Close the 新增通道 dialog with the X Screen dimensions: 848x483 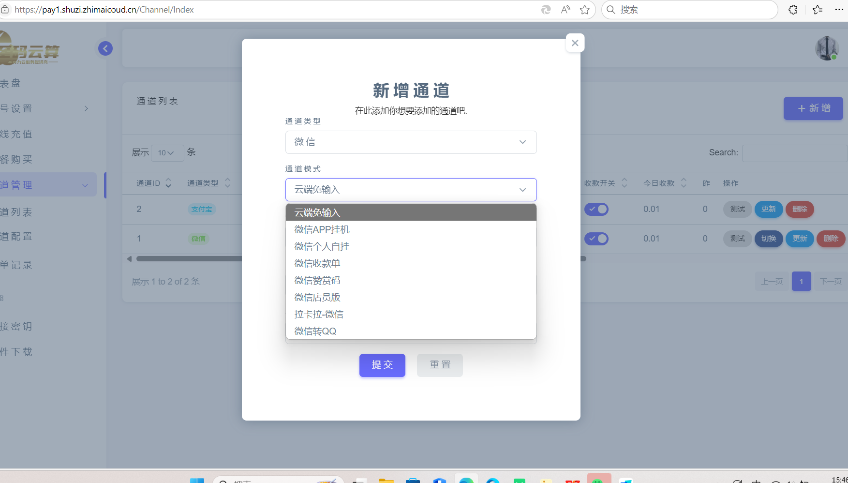point(575,43)
